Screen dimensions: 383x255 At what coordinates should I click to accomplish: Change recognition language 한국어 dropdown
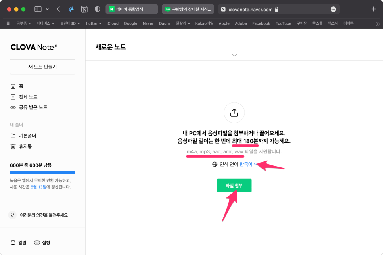(248, 164)
